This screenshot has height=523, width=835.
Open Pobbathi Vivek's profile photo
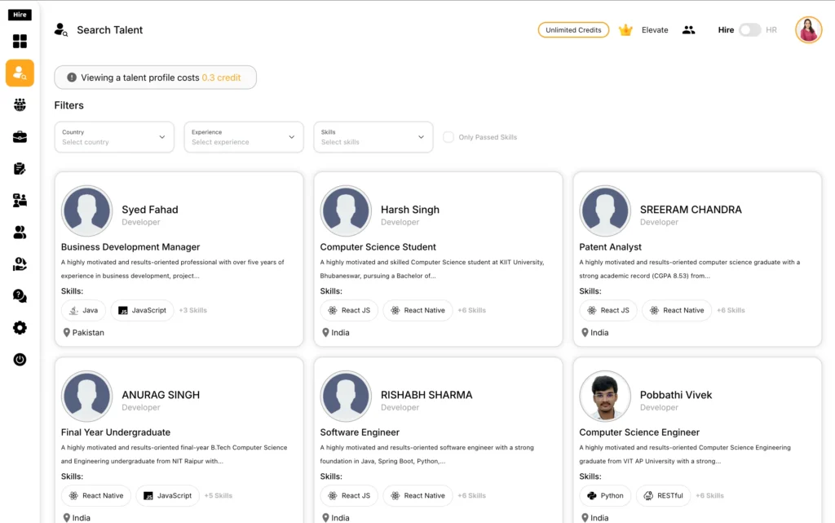(x=605, y=397)
